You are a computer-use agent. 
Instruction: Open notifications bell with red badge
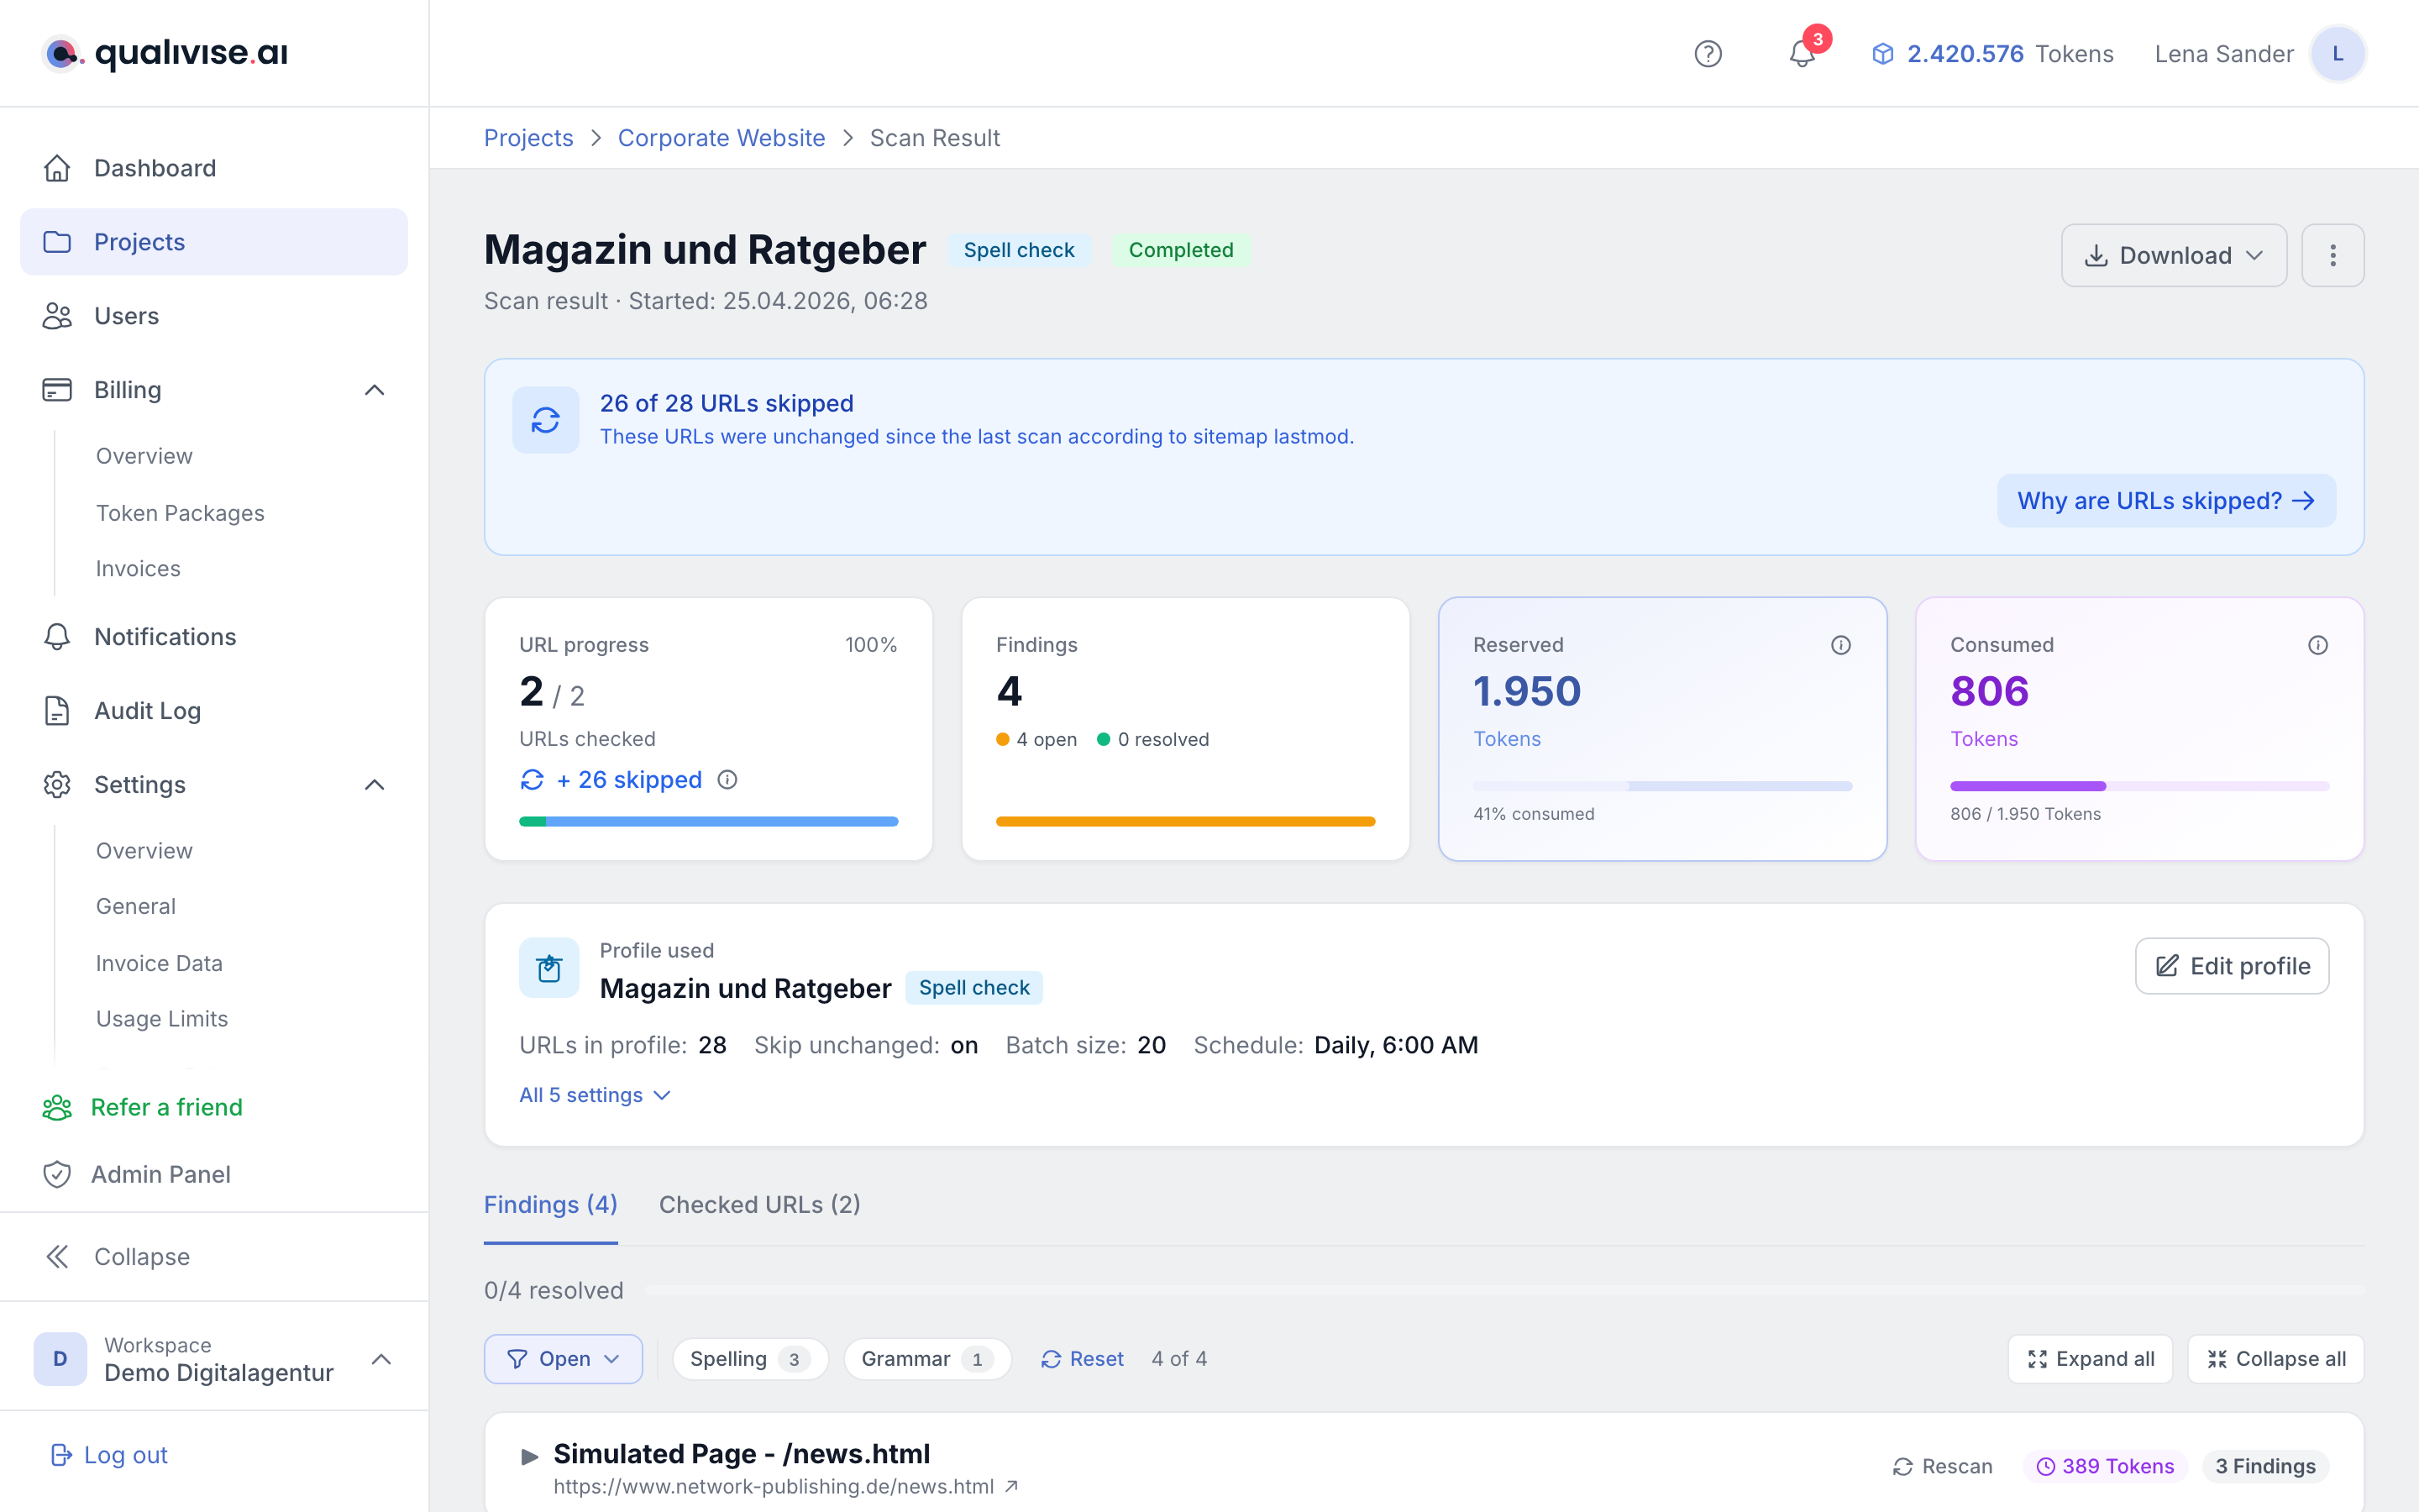click(1802, 54)
